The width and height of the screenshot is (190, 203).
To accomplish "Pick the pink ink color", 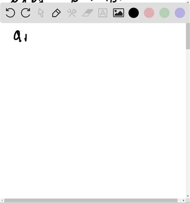I will (149, 13).
